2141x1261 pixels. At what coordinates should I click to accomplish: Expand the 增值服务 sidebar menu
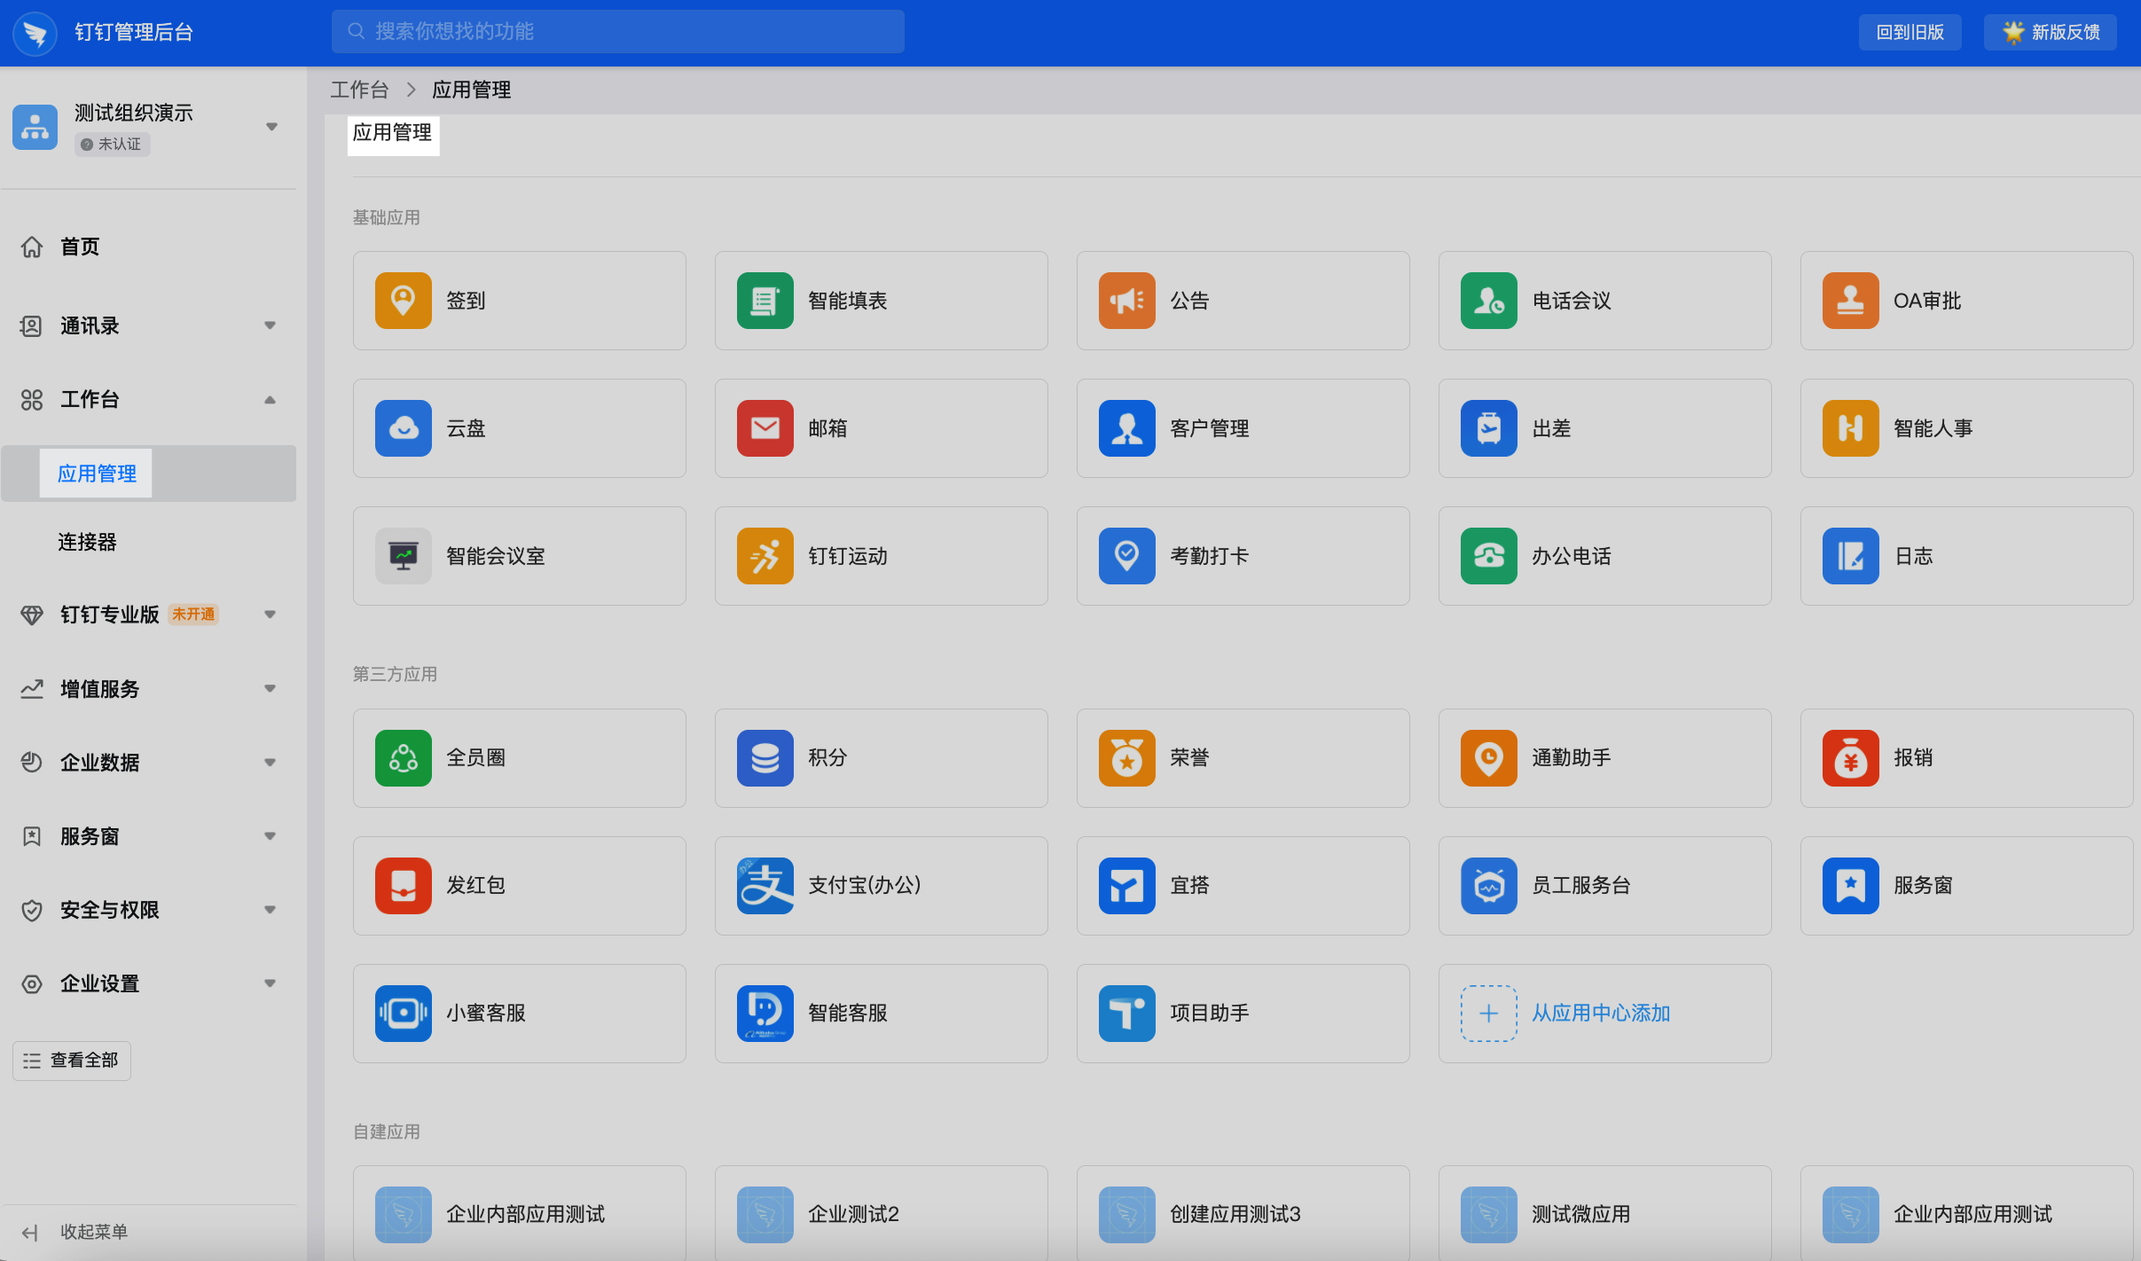click(x=270, y=689)
